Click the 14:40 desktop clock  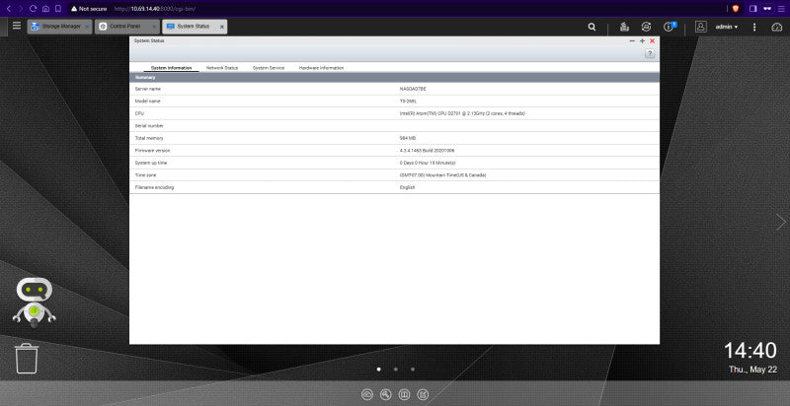pos(750,350)
